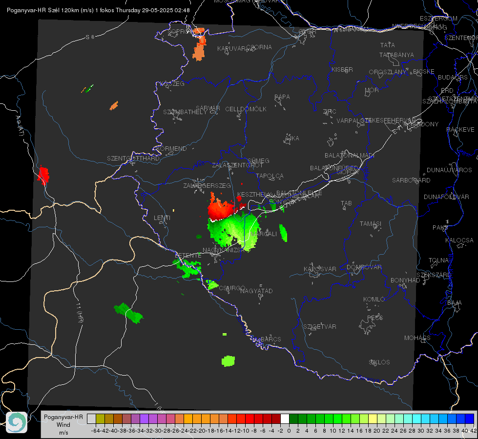This screenshot has height=439, width=478.
Task: Click the SZOMBATHELY city label
Action: [x=185, y=112]
